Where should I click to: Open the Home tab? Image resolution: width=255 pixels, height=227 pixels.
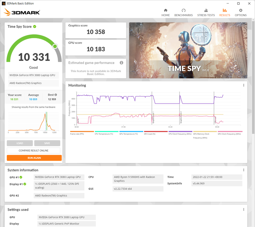[165, 13]
